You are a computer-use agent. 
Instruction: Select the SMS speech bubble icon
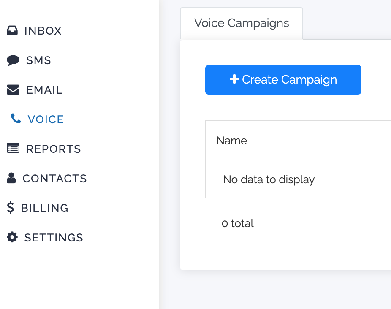[x=13, y=60]
